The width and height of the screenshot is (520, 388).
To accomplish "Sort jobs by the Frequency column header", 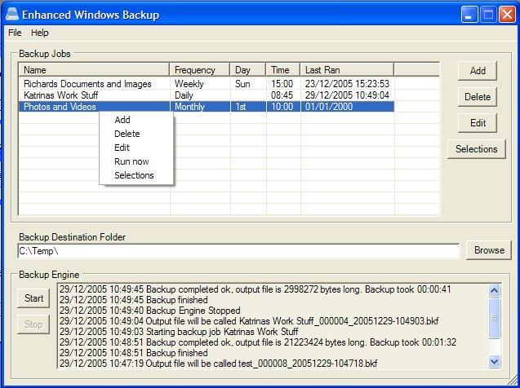I will coord(200,70).
